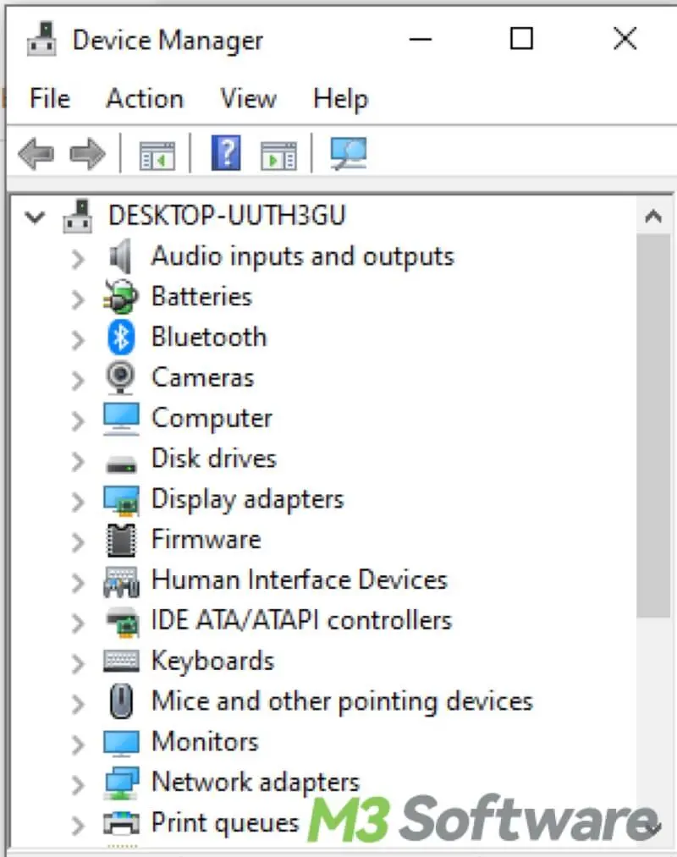Click the Monitors category icon
The image size is (677, 857).
pos(121,743)
